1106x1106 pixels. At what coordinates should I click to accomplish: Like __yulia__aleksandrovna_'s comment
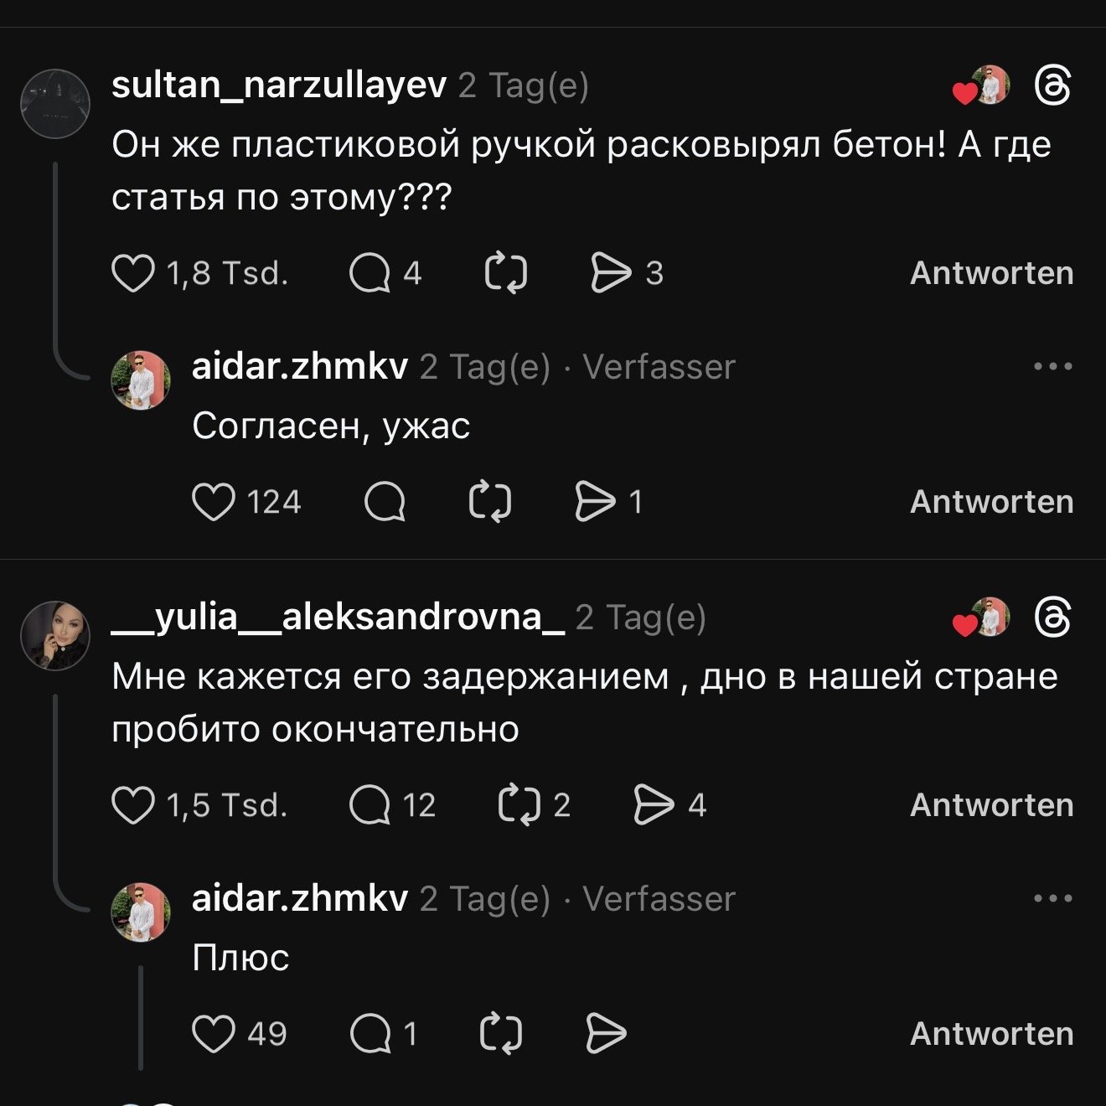[x=133, y=805]
